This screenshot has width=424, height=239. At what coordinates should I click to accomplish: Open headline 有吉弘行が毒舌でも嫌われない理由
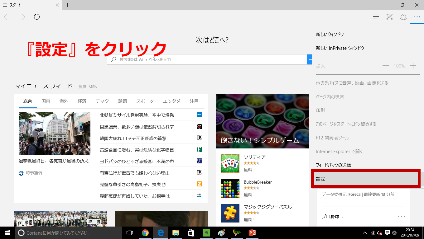click(135, 173)
